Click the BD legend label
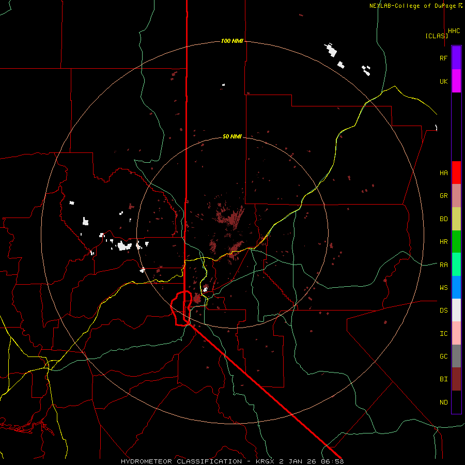465x465 pixels. [x=443, y=219]
